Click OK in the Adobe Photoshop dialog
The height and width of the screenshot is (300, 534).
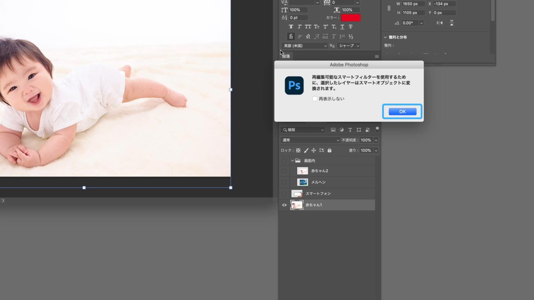(402, 111)
